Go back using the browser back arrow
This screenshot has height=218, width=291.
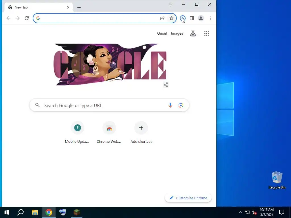point(8,18)
